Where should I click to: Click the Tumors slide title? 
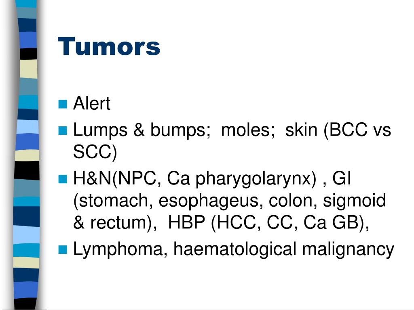(109, 46)
